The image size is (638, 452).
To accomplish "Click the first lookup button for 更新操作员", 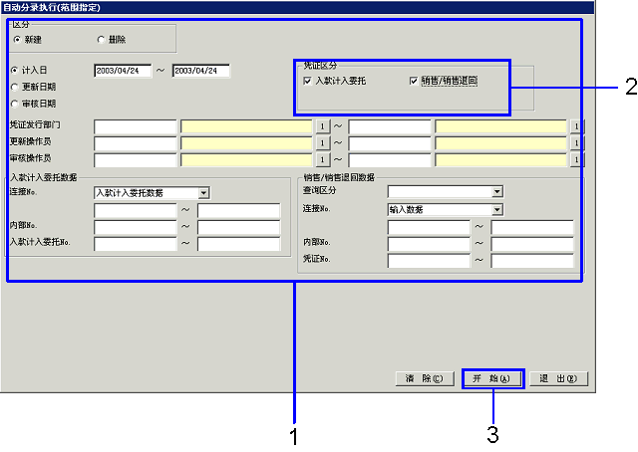I will [322, 143].
